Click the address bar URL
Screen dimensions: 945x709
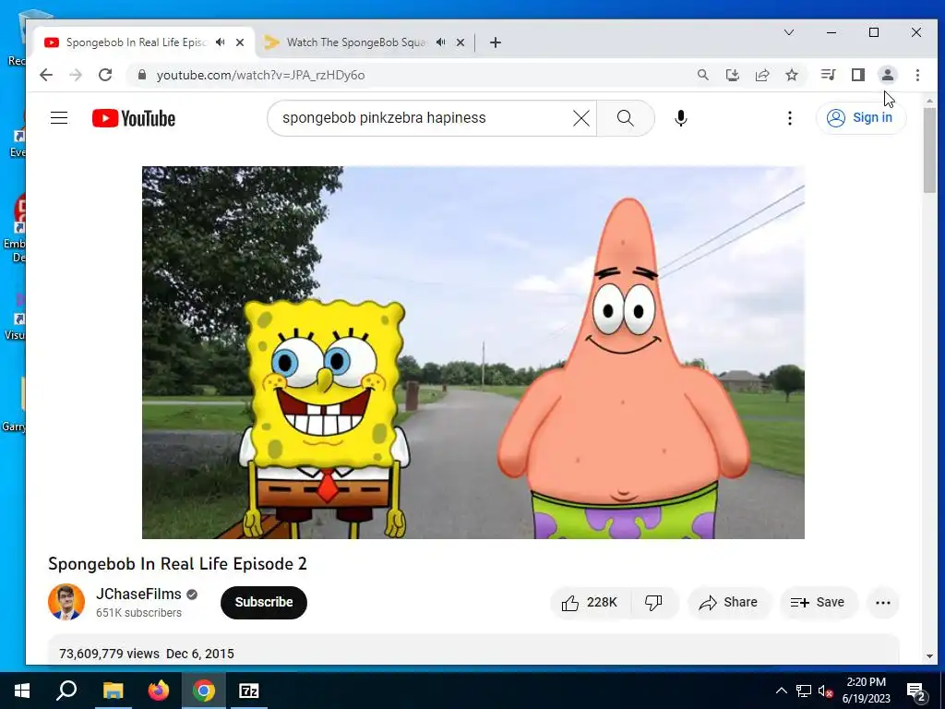[x=260, y=76]
